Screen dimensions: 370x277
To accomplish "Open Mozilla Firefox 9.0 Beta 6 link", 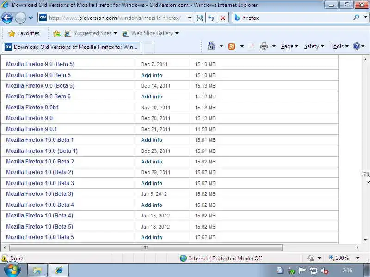I will point(38,96).
